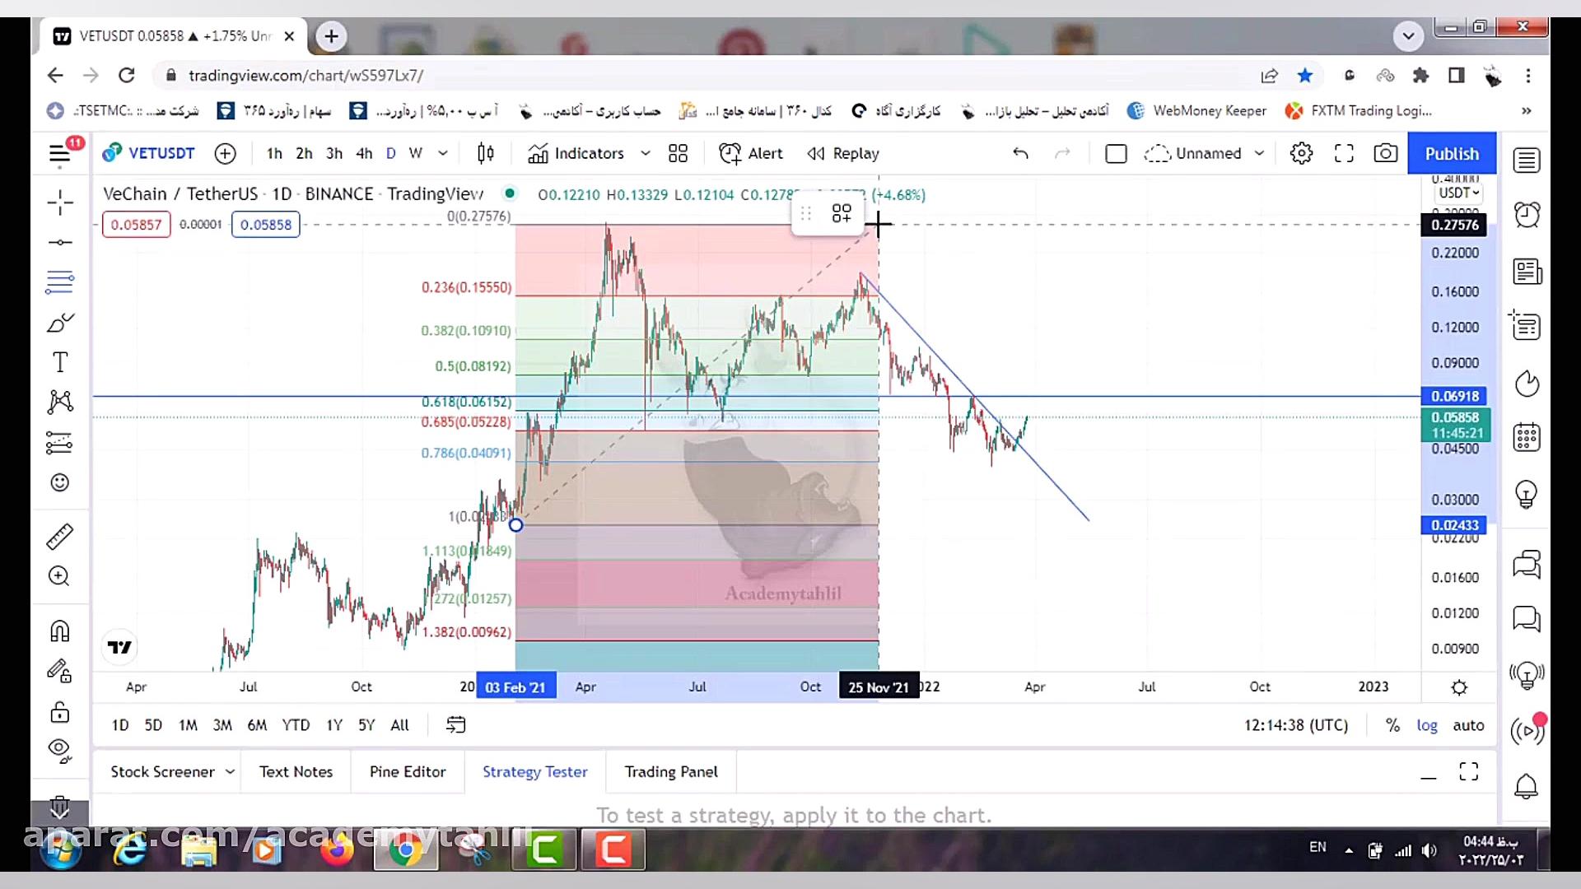Set date range to 1D
The height and width of the screenshot is (889, 1581).
click(120, 725)
